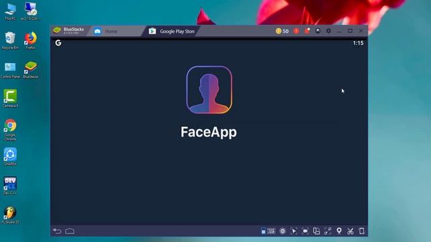
Task: Minimize the BlueStacks window
Action: click(x=339, y=31)
